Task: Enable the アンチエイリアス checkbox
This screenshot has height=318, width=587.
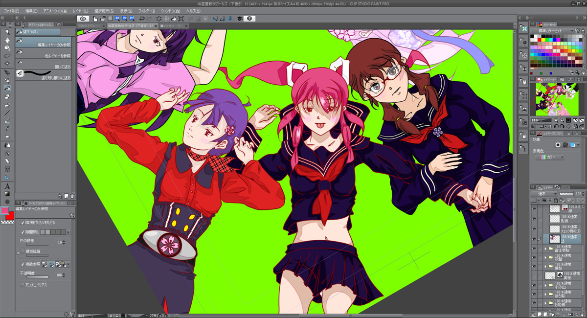Action: point(22,285)
